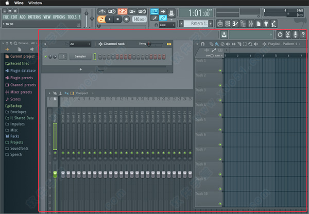Open the TOOLS menu

tap(72, 17)
